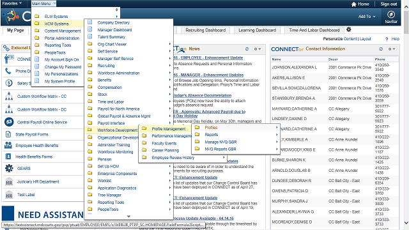
Task: Expand the Add To dropdown
Action: coord(367,17)
